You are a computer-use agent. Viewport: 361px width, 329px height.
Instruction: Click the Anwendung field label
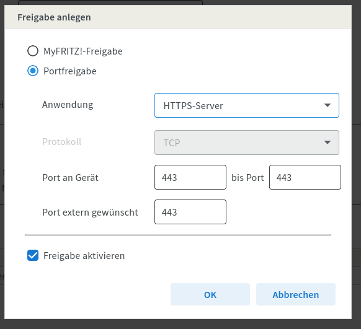point(68,105)
